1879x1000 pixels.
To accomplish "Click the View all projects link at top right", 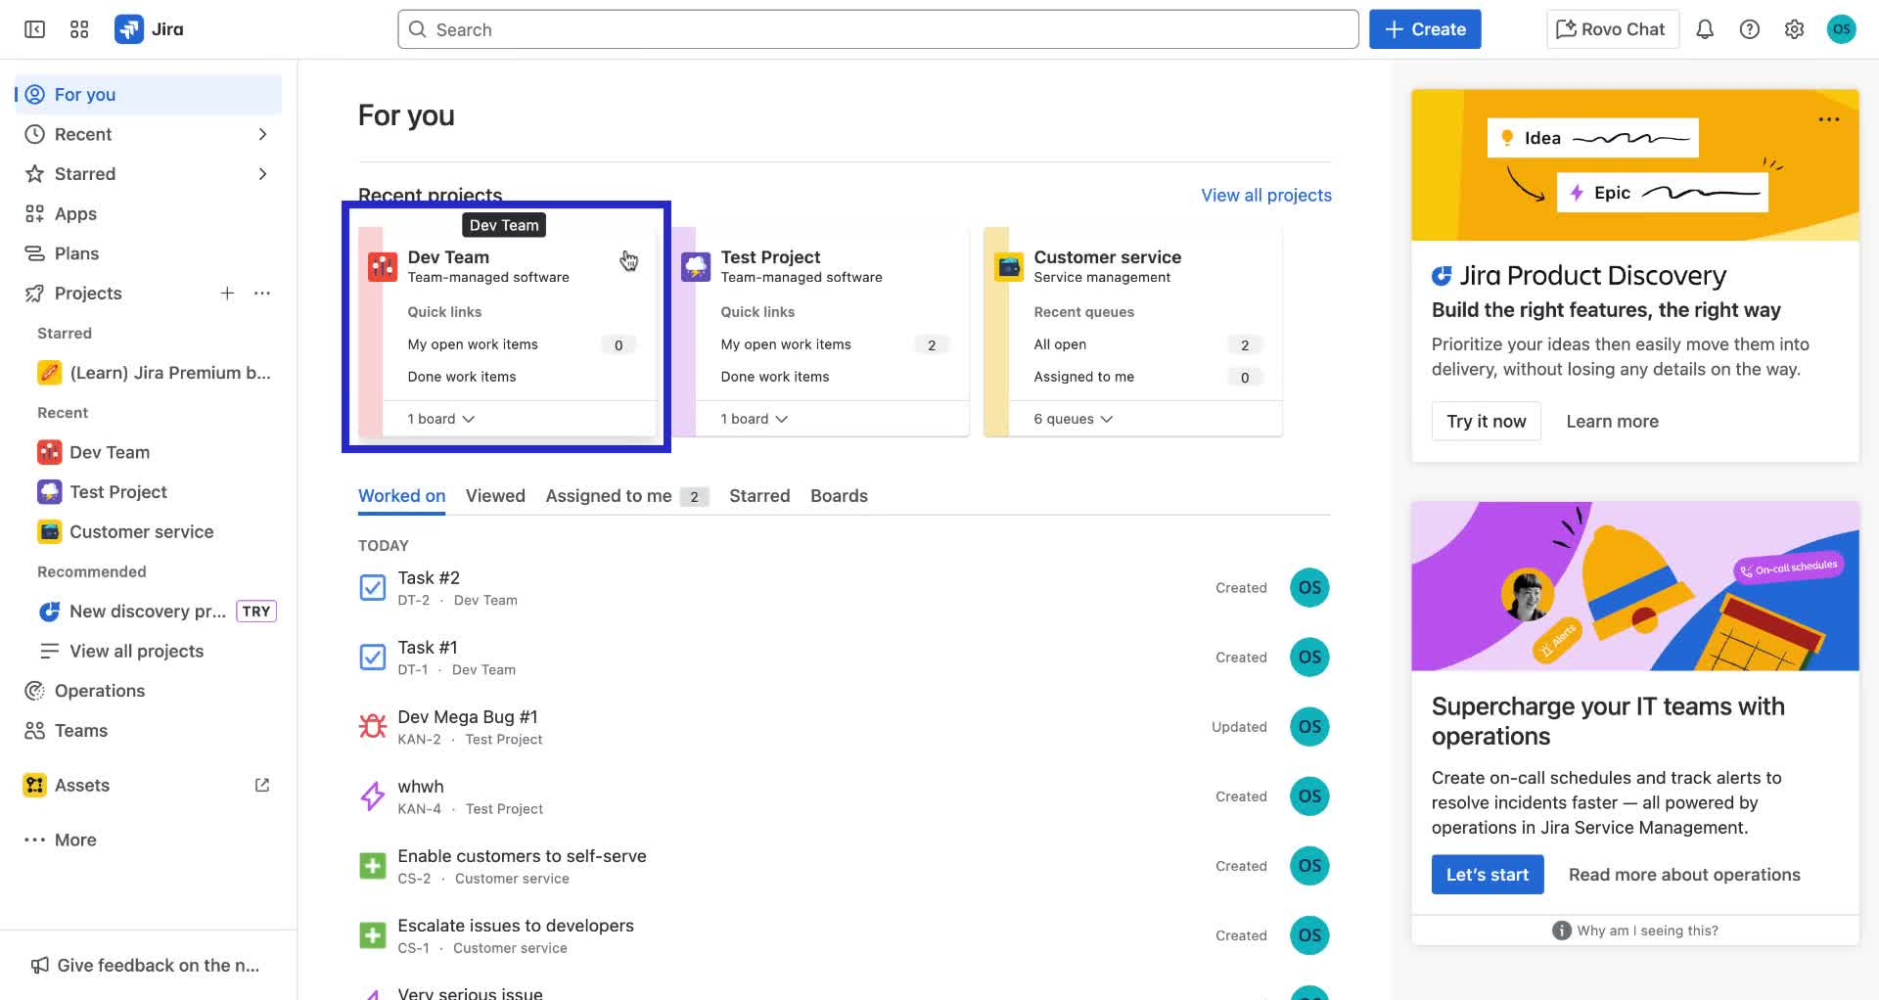I will click(x=1265, y=196).
